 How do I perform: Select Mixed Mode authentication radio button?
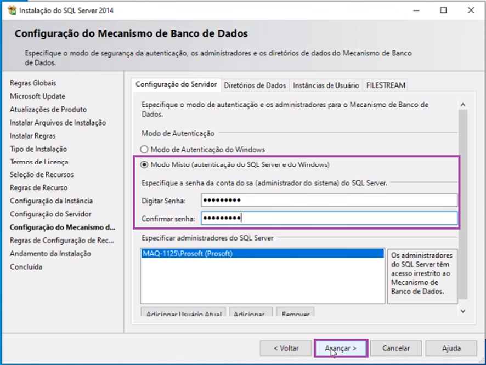point(144,164)
